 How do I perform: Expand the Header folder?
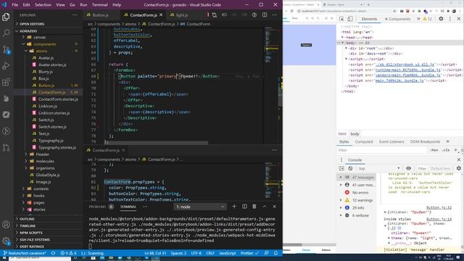[42, 154]
